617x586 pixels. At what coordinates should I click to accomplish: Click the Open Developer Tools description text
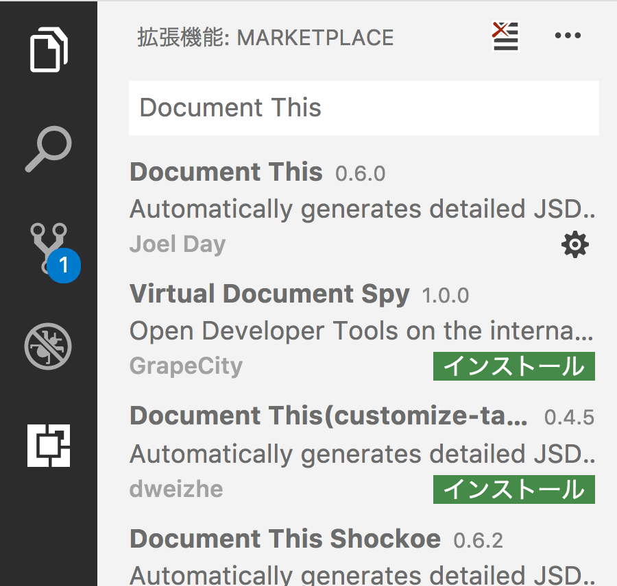pyautogui.click(x=361, y=331)
